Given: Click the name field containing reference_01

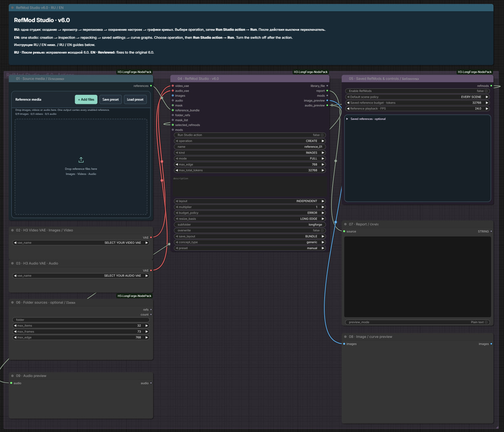Looking at the screenshot, I should pyautogui.click(x=250, y=147).
